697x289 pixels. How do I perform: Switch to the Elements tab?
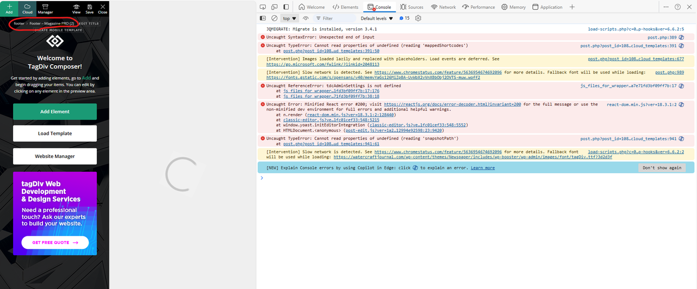tap(345, 7)
